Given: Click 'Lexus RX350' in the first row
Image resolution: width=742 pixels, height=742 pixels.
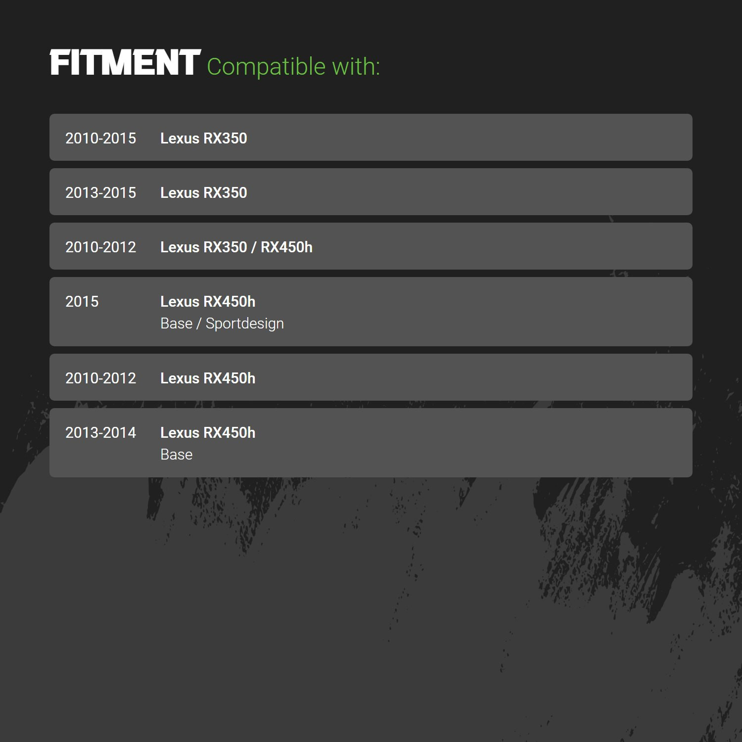Looking at the screenshot, I should 204,139.
